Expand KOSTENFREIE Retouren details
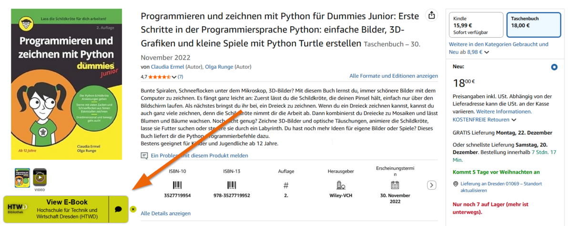The image size is (572, 226). point(514,120)
